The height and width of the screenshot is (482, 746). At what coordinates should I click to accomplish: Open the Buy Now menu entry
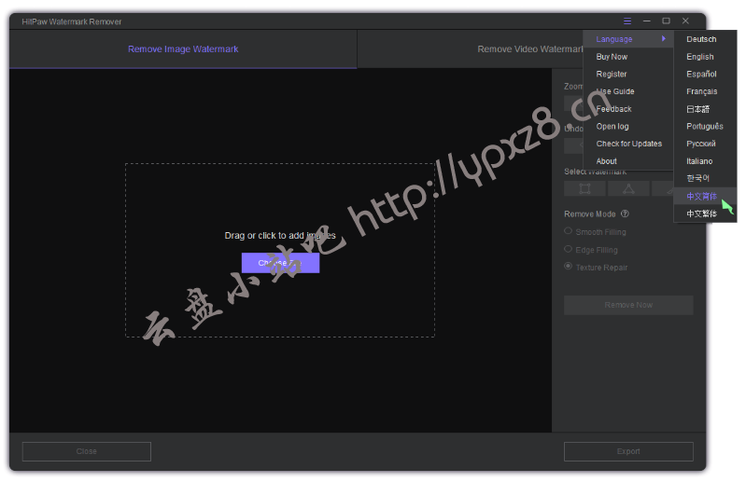628,57
